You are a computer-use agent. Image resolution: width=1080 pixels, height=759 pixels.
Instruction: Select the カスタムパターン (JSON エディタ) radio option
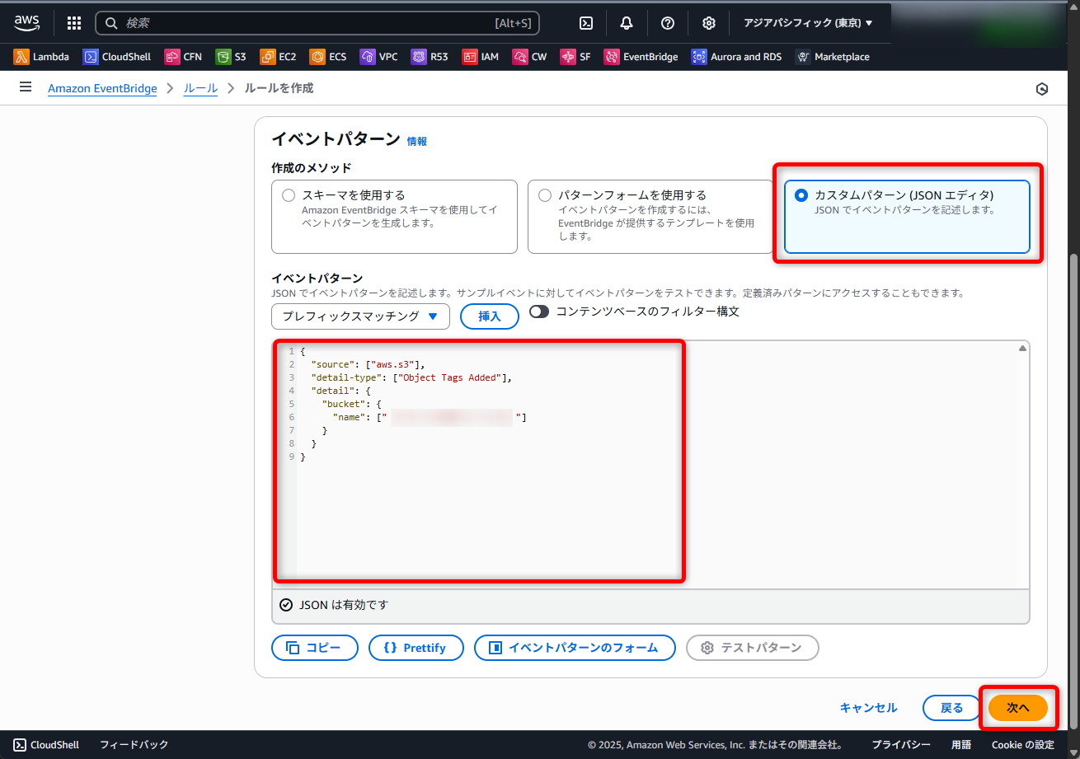coord(801,195)
